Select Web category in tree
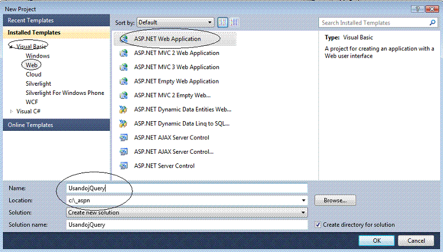Viewport: 443px width, 252px height. point(31,65)
